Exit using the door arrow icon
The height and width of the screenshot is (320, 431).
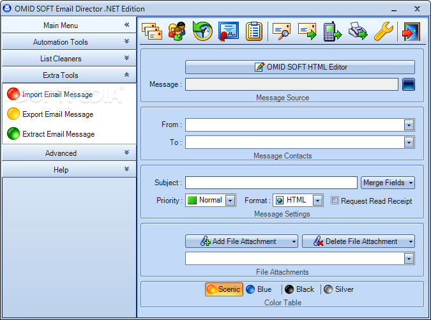411,31
